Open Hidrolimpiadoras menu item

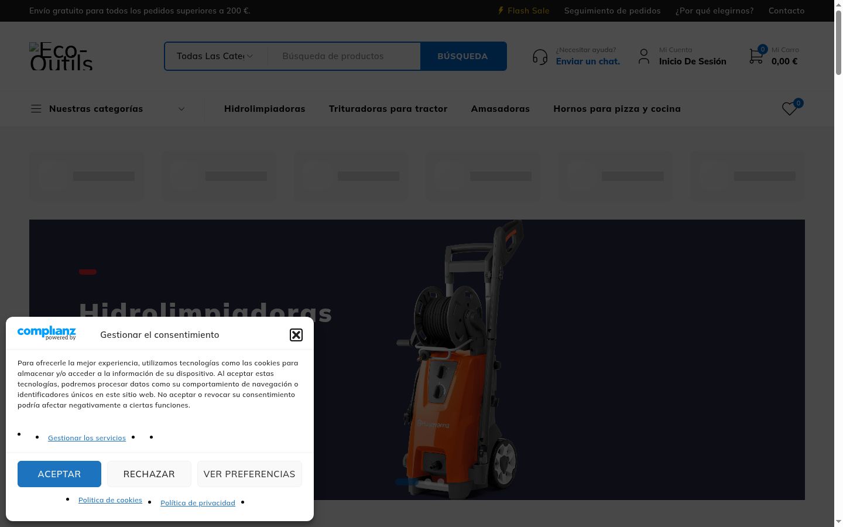tap(265, 109)
